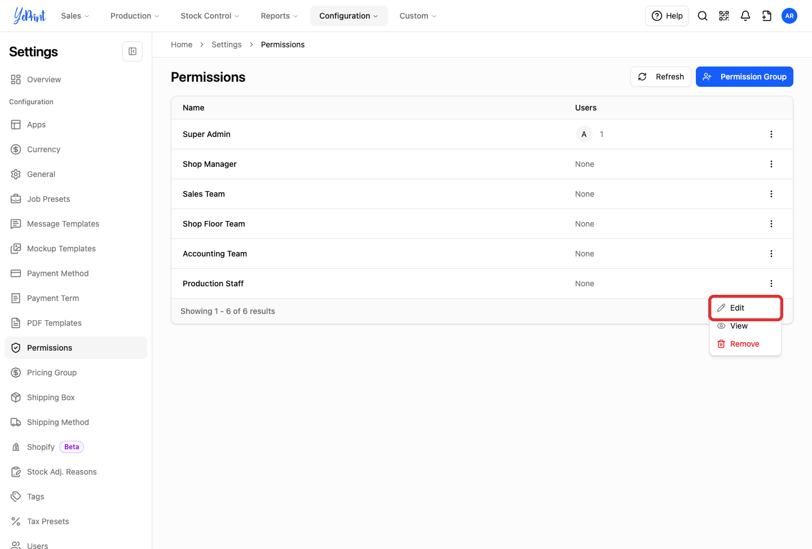Expand the Production dropdown menu
Screen dimensions: 812x549
tap(135, 16)
